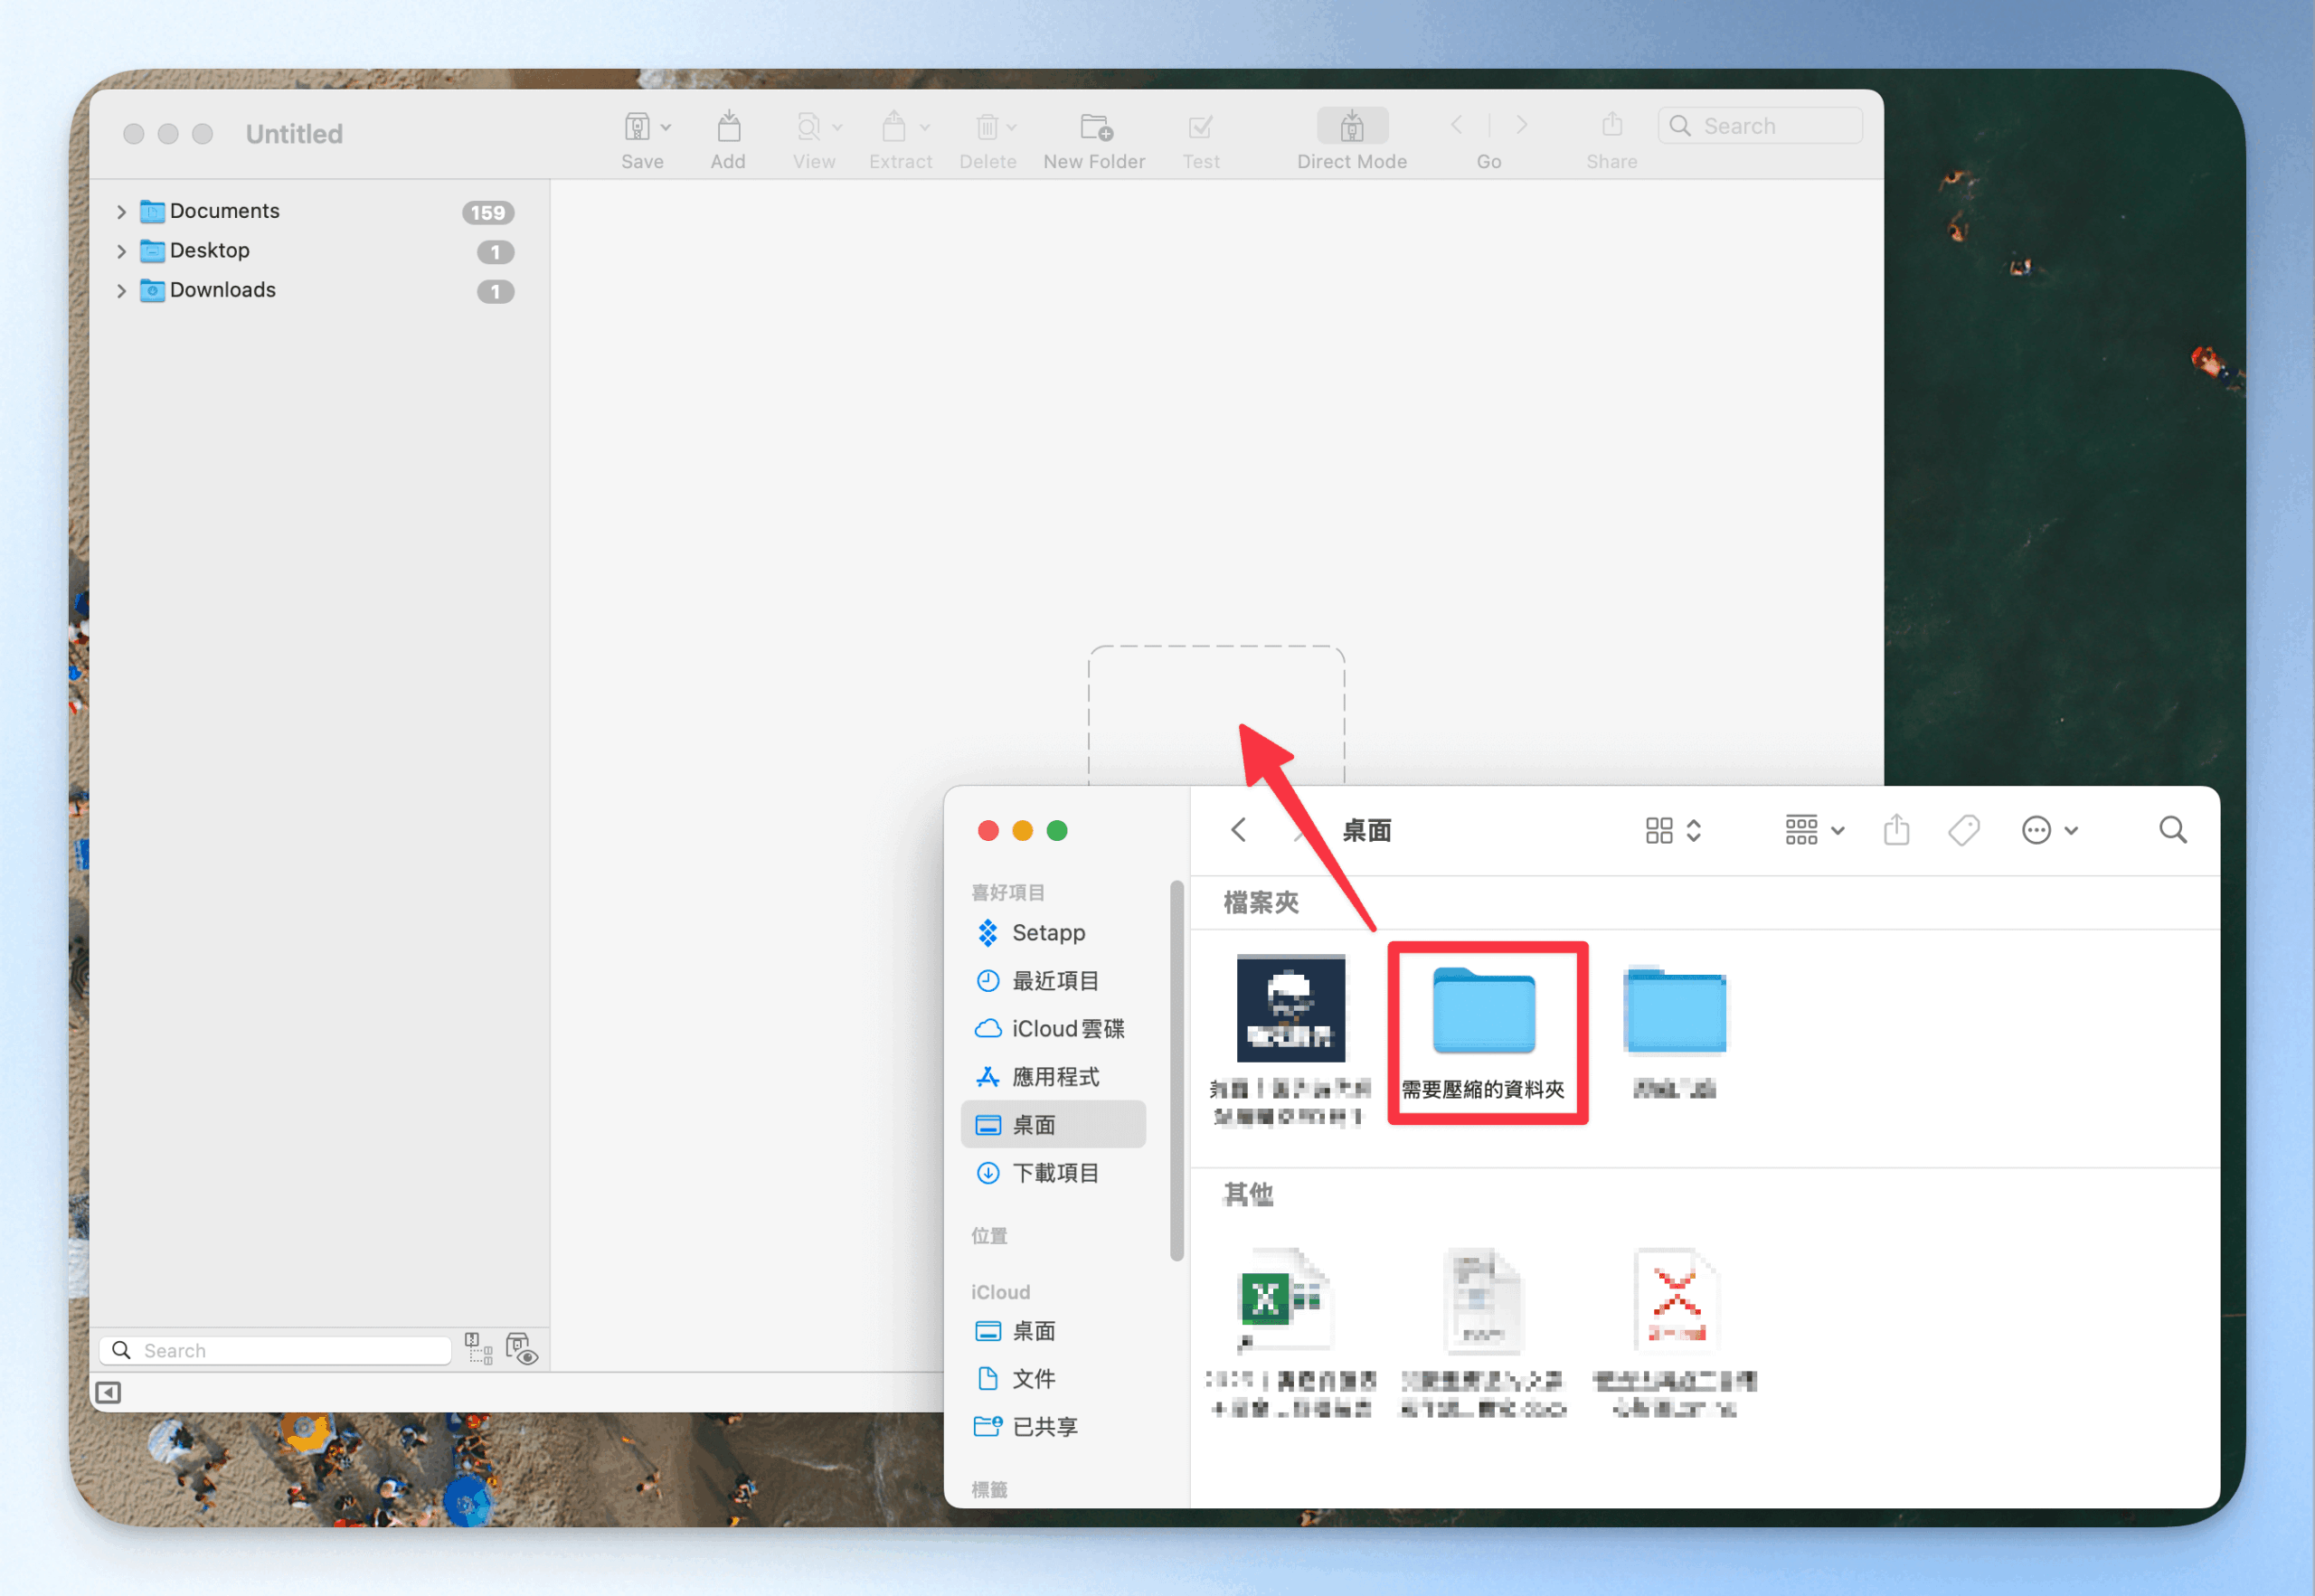Click the Finder sidebar scrollbar
The image size is (2315, 1596).
coord(1176,1070)
